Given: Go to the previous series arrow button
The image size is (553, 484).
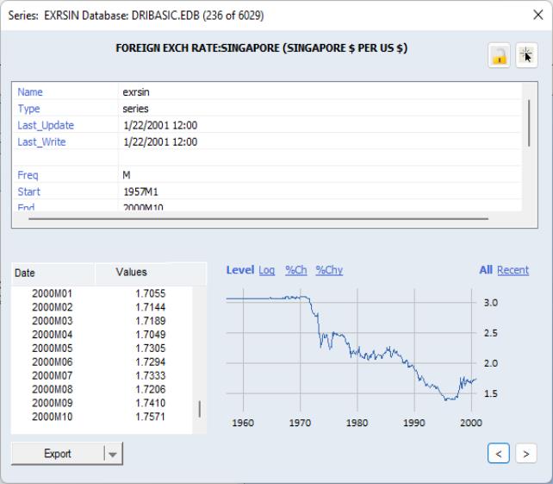Looking at the screenshot, I should 498,453.
